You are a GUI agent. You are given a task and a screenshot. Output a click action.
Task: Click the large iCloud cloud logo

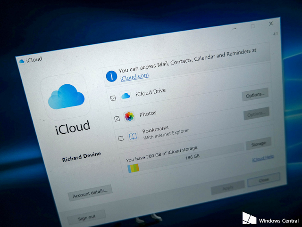pos(66,97)
